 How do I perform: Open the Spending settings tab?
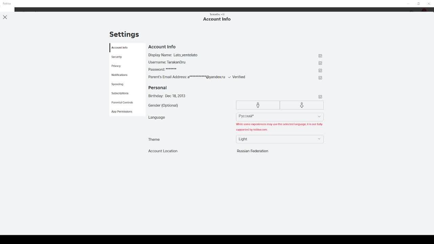[x=127, y=84]
